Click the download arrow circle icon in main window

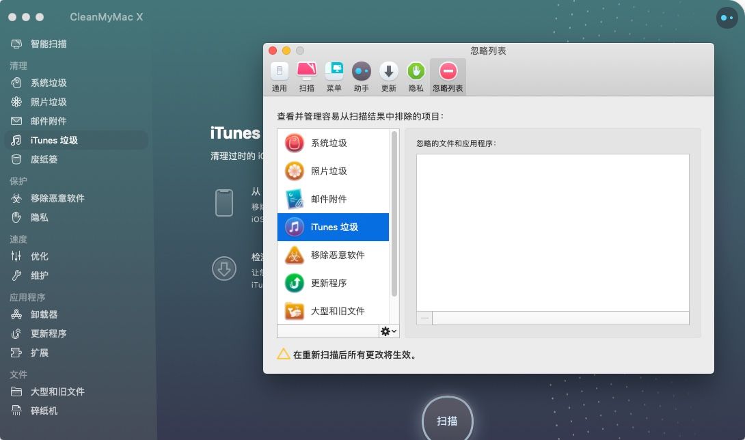[224, 269]
